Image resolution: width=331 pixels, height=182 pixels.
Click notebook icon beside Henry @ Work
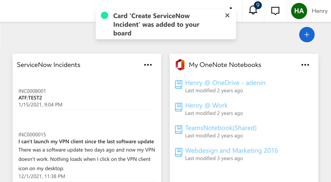[179, 107]
